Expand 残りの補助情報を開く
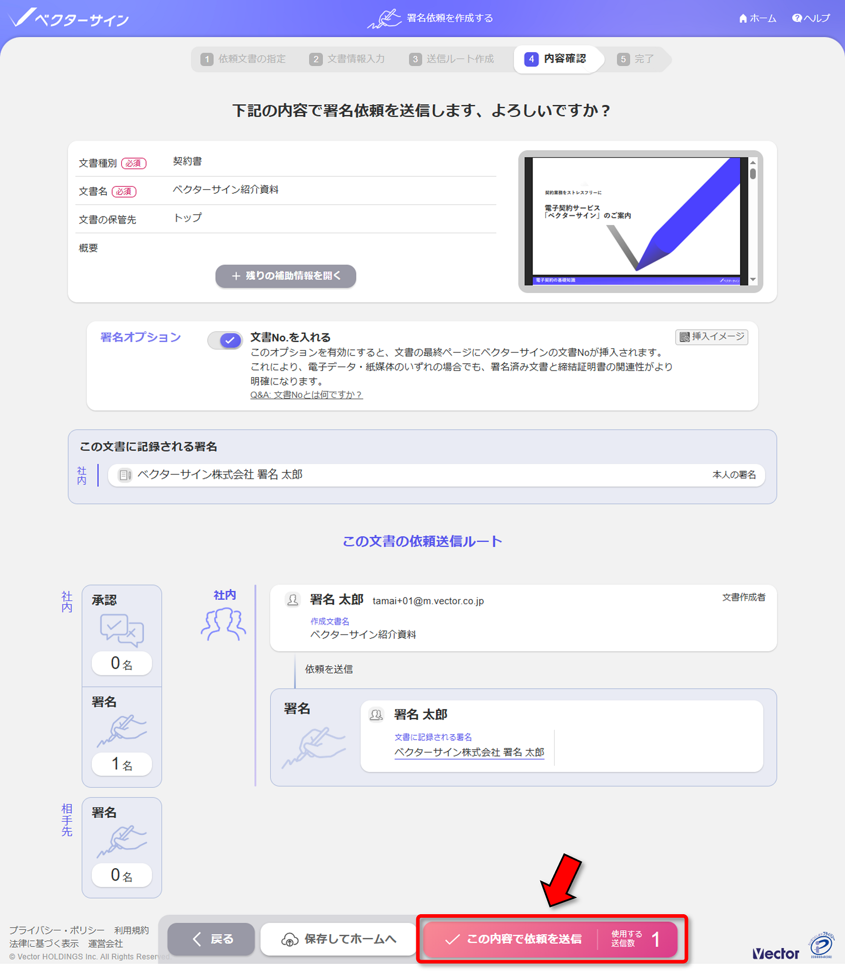The height and width of the screenshot is (971, 845). click(286, 276)
